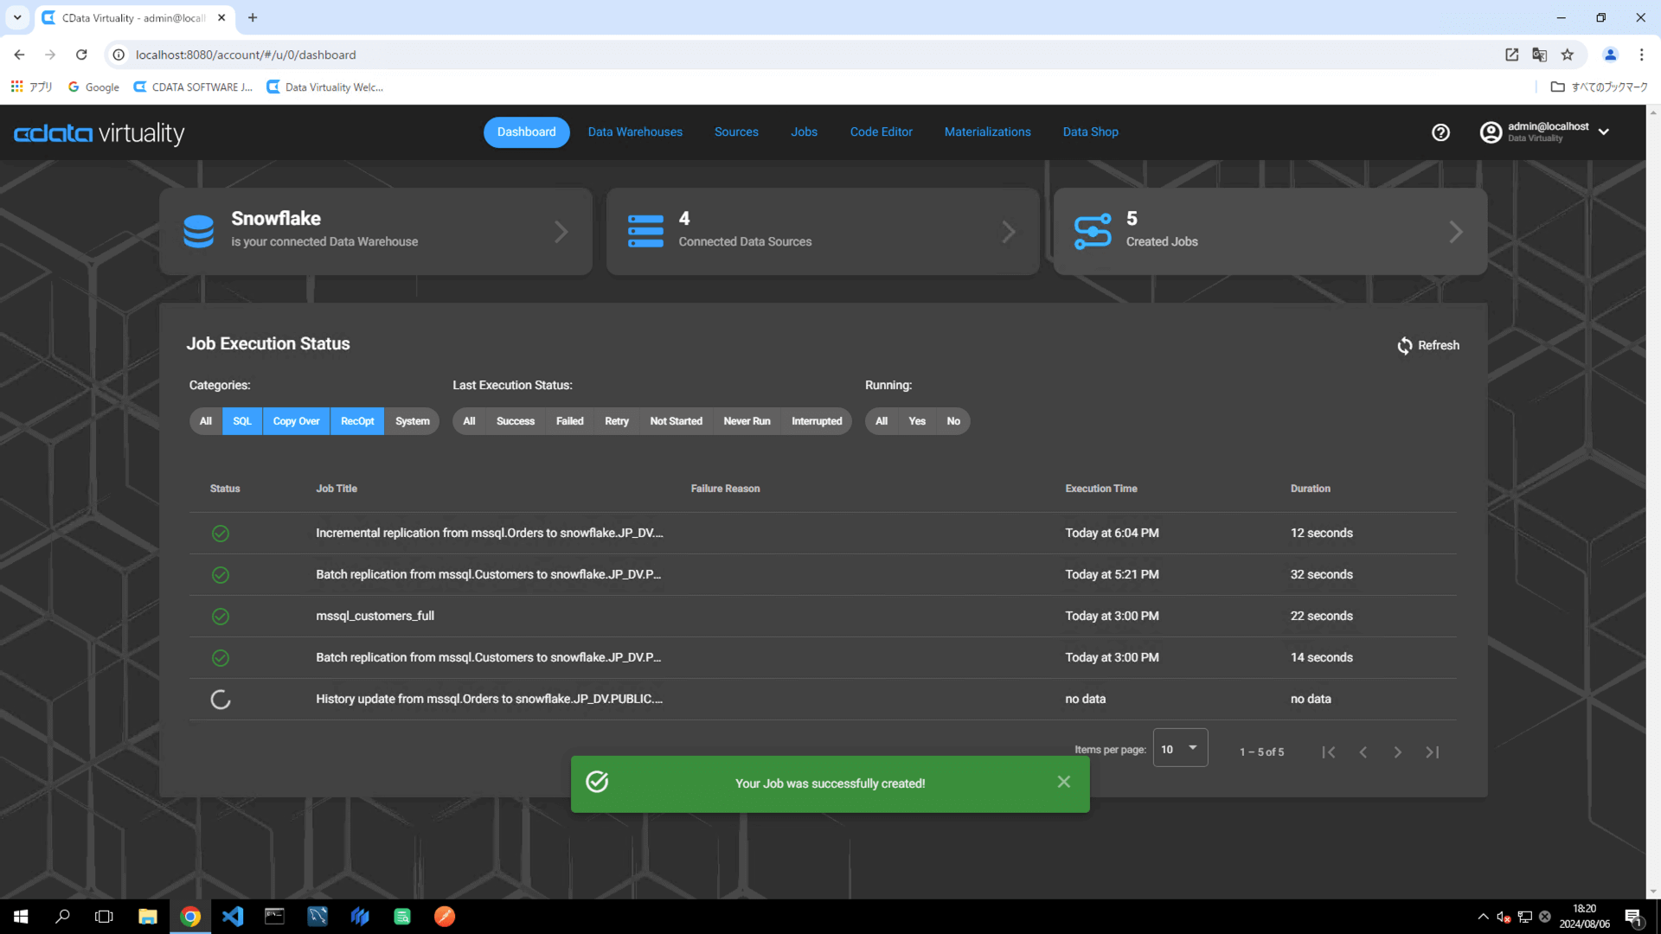Toggle the Copy Over category filter
The width and height of the screenshot is (1661, 934).
[296, 421]
